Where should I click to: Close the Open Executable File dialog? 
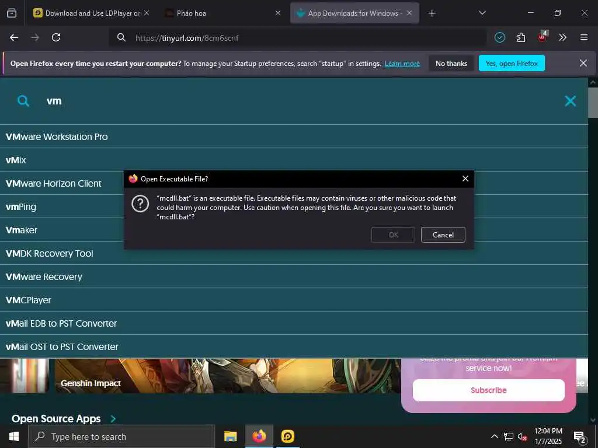click(465, 178)
